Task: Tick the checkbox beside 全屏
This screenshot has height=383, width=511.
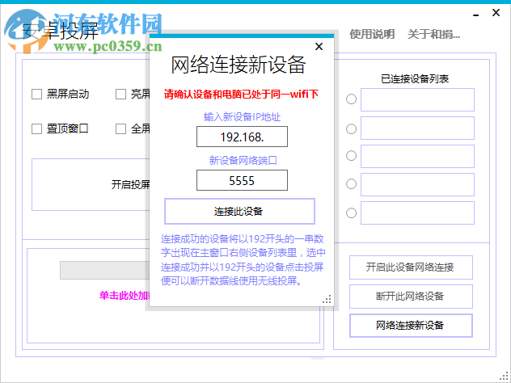Action: click(120, 129)
